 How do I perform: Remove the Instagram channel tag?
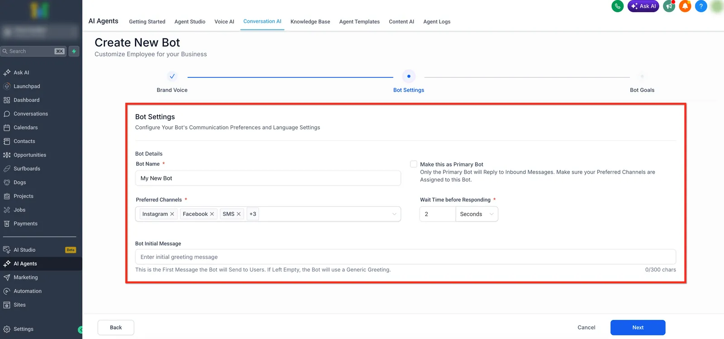tap(172, 214)
